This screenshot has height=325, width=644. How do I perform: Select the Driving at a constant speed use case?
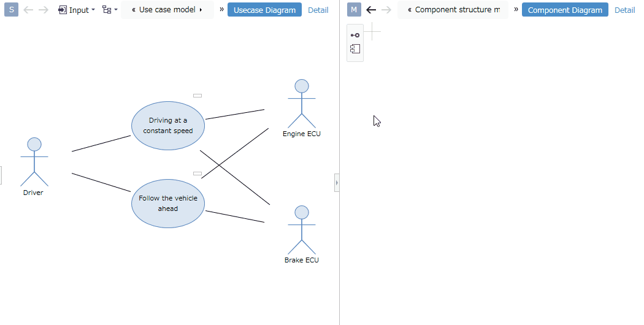[x=168, y=126]
